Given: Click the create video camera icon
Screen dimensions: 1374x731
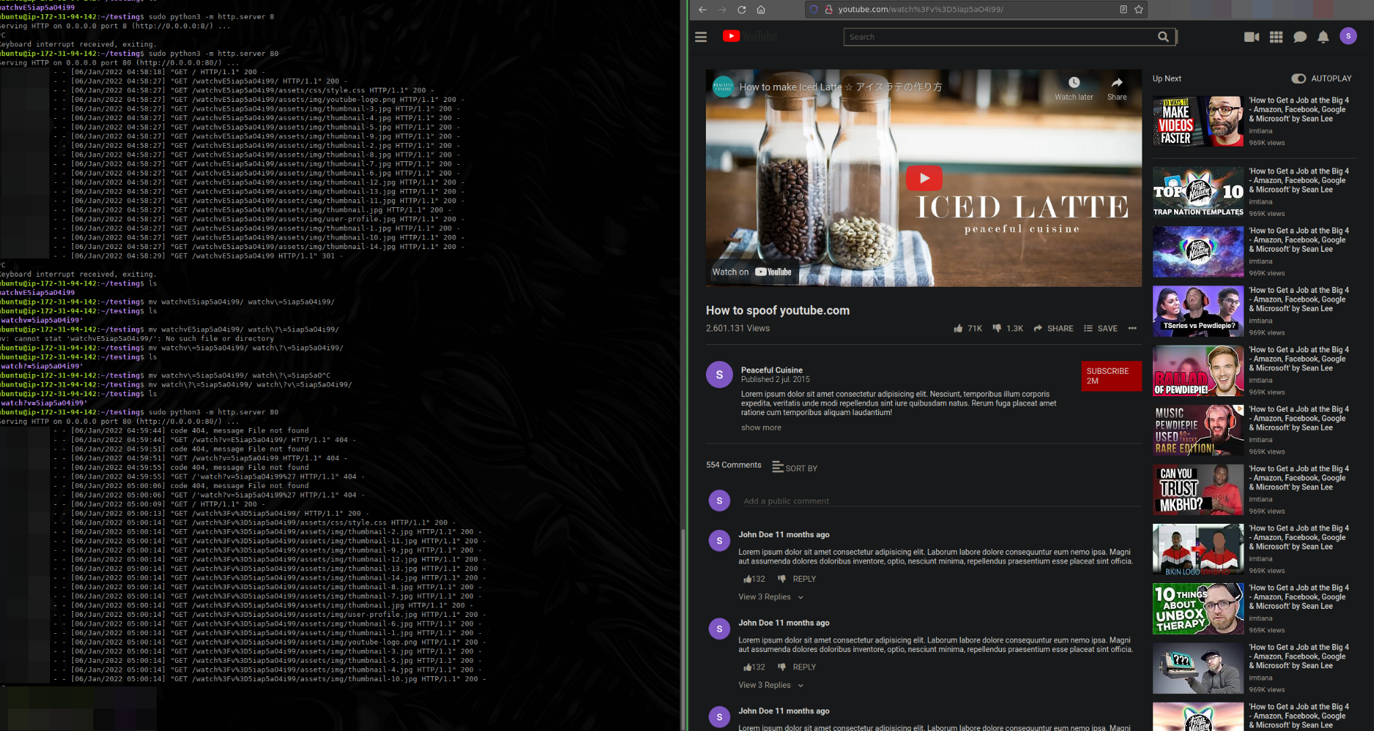Looking at the screenshot, I should coord(1251,37).
